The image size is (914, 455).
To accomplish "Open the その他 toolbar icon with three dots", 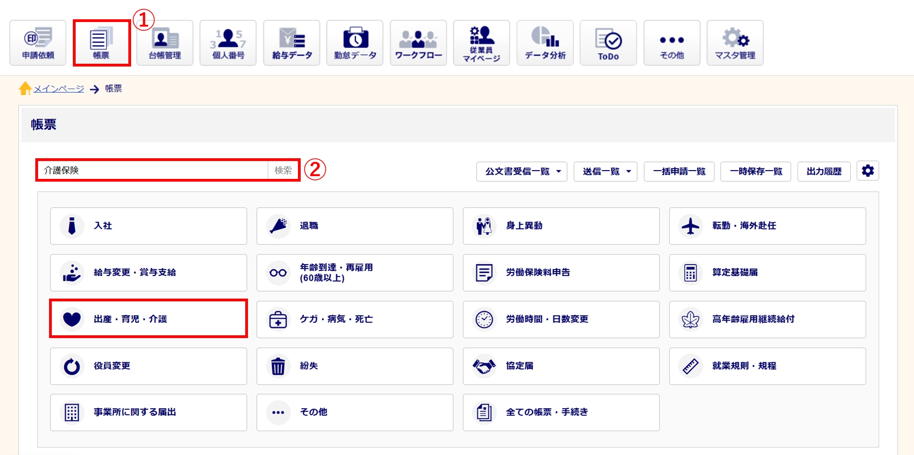I will point(672,43).
